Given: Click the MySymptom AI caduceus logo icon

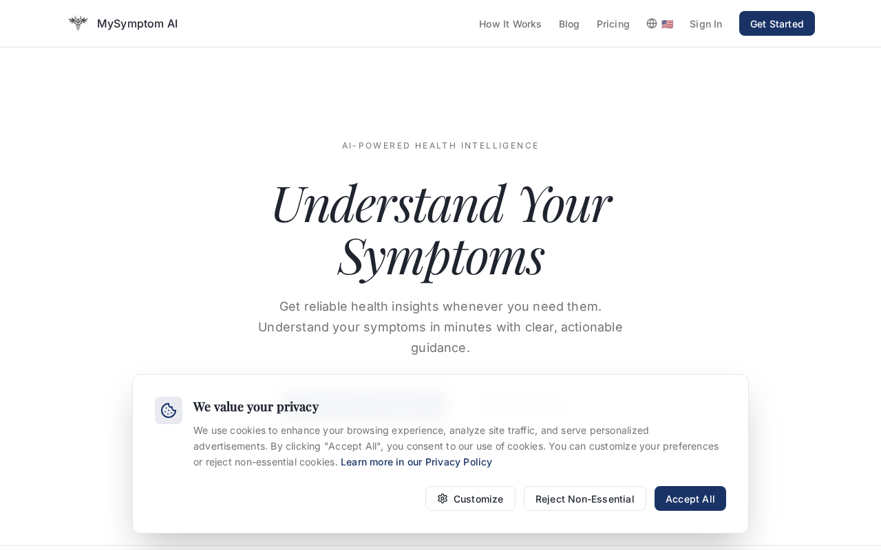Looking at the screenshot, I should (x=78, y=23).
